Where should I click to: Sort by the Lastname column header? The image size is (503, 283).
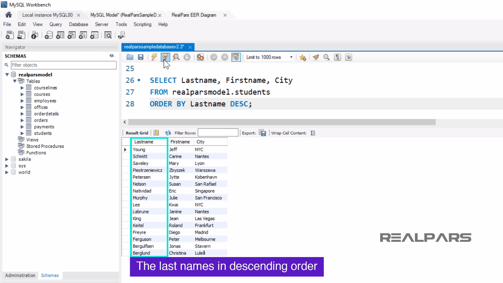(x=149, y=142)
